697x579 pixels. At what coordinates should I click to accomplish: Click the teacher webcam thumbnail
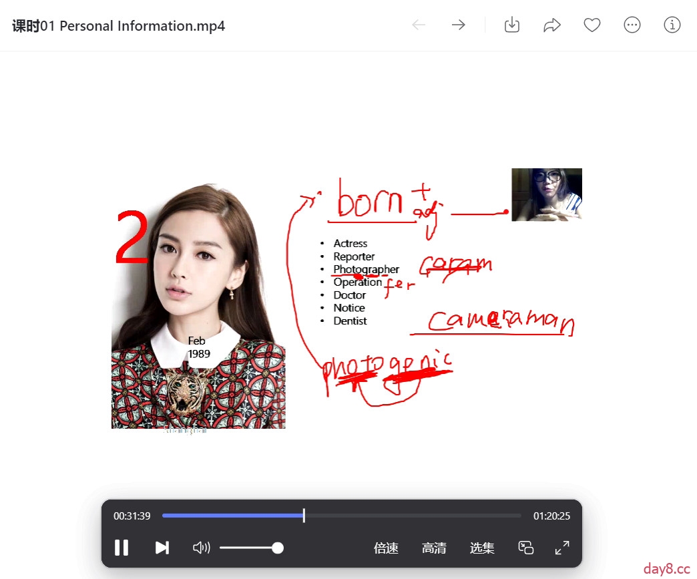pyautogui.click(x=547, y=194)
